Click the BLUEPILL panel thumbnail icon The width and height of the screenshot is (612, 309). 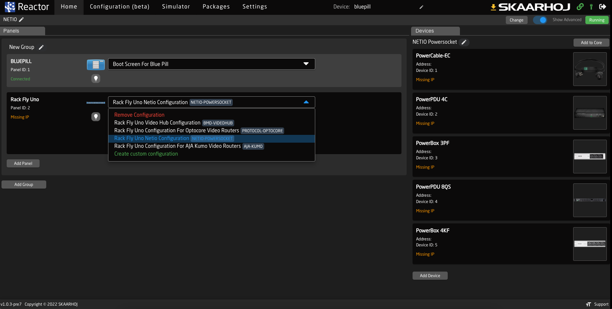tap(96, 65)
